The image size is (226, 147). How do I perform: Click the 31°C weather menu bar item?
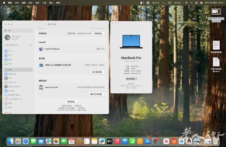pyautogui.click(x=156, y=3)
